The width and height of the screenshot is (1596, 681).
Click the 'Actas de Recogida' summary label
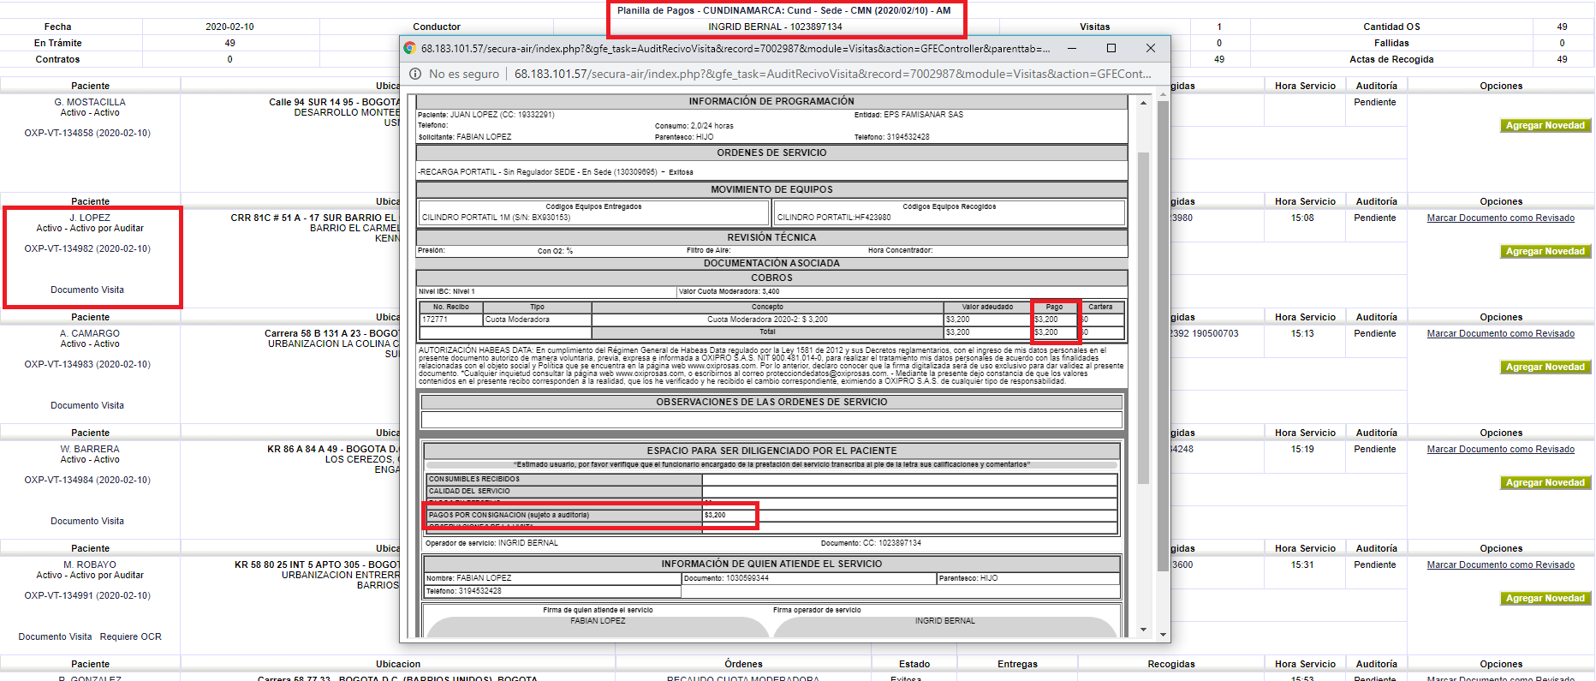1391,60
